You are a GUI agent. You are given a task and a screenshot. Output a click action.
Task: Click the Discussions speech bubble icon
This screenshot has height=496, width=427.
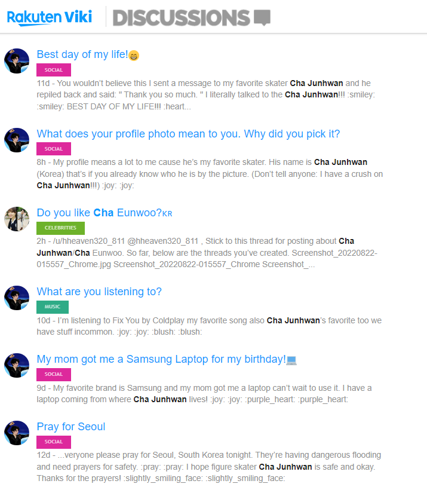click(x=262, y=17)
